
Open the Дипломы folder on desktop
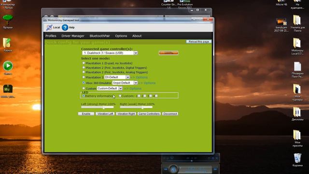tap(297, 112)
